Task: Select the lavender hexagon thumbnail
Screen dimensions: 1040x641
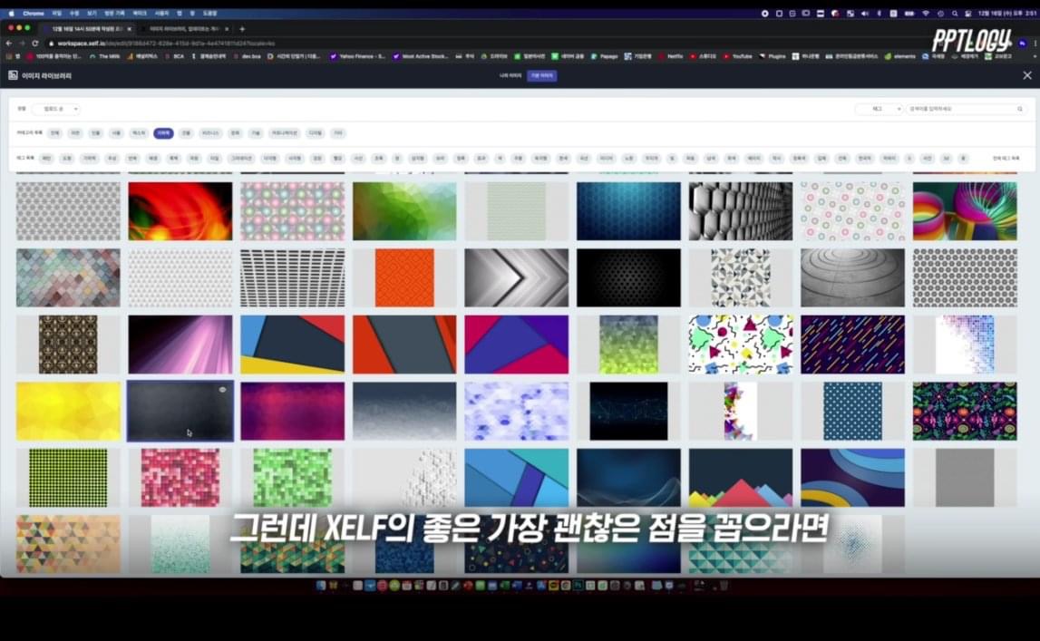Action: tap(516, 411)
